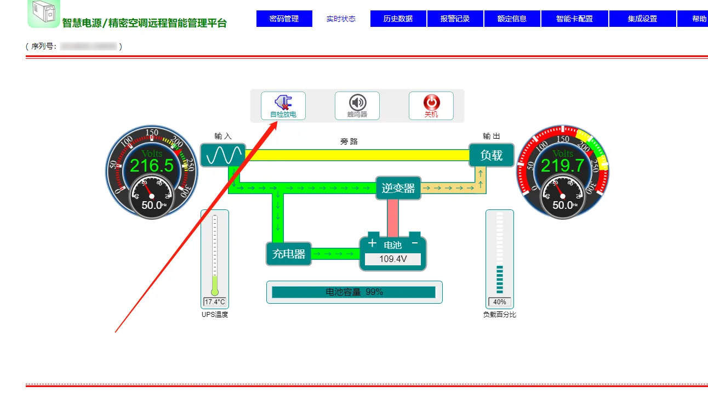This screenshot has width=708, height=398.
Task: Click the input sine wave icon
Action: pyautogui.click(x=222, y=155)
